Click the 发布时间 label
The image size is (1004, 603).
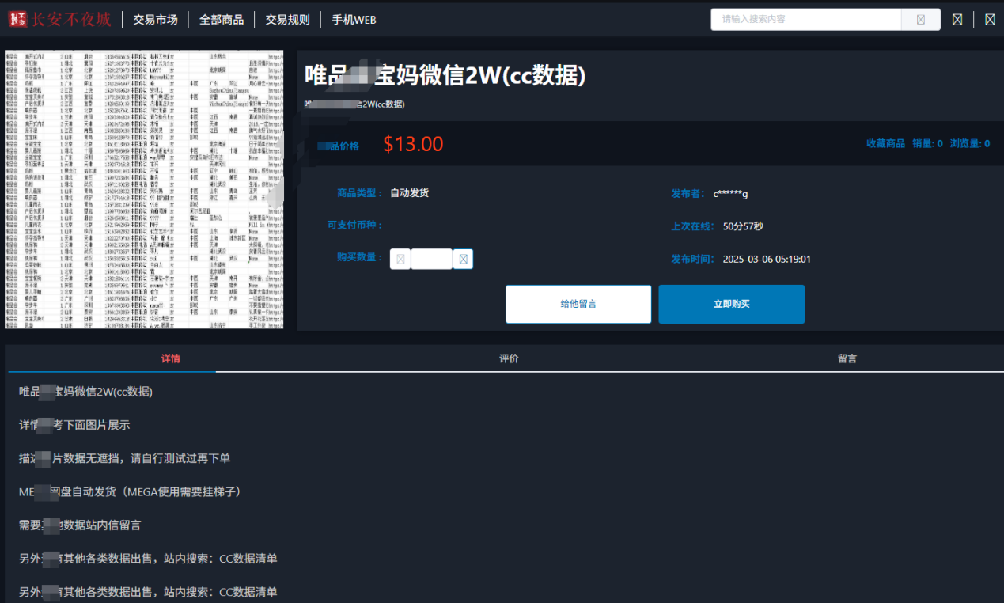click(x=694, y=259)
